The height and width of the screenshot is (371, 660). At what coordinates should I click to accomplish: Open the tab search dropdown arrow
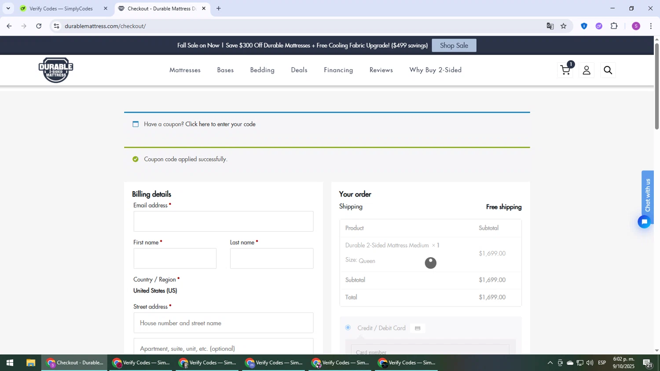click(x=8, y=8)
